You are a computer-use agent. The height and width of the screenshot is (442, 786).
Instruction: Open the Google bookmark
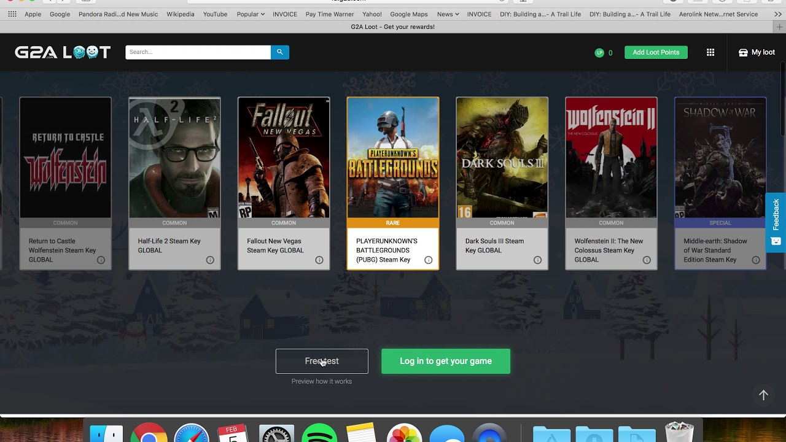[x=60, y=14]
